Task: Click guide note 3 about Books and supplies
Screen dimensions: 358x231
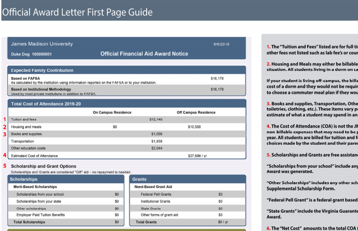Action: pos(312,109)
